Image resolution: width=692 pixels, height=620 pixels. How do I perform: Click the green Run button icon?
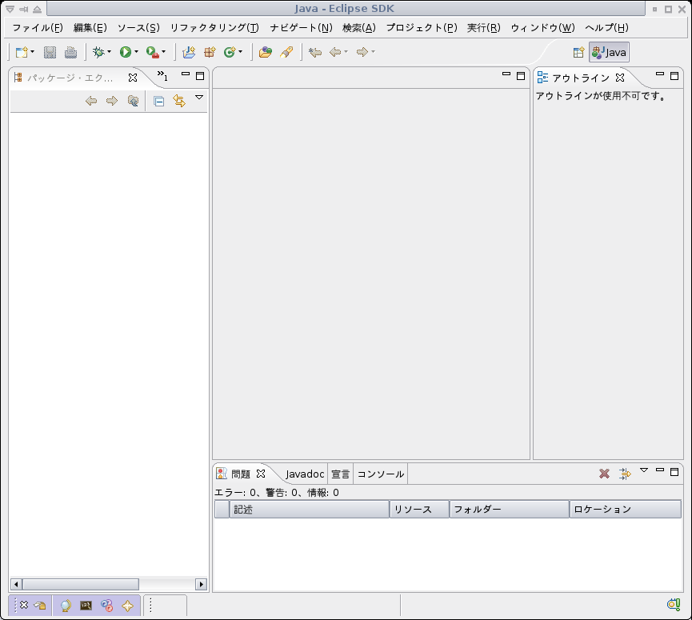tap(126, 52)
